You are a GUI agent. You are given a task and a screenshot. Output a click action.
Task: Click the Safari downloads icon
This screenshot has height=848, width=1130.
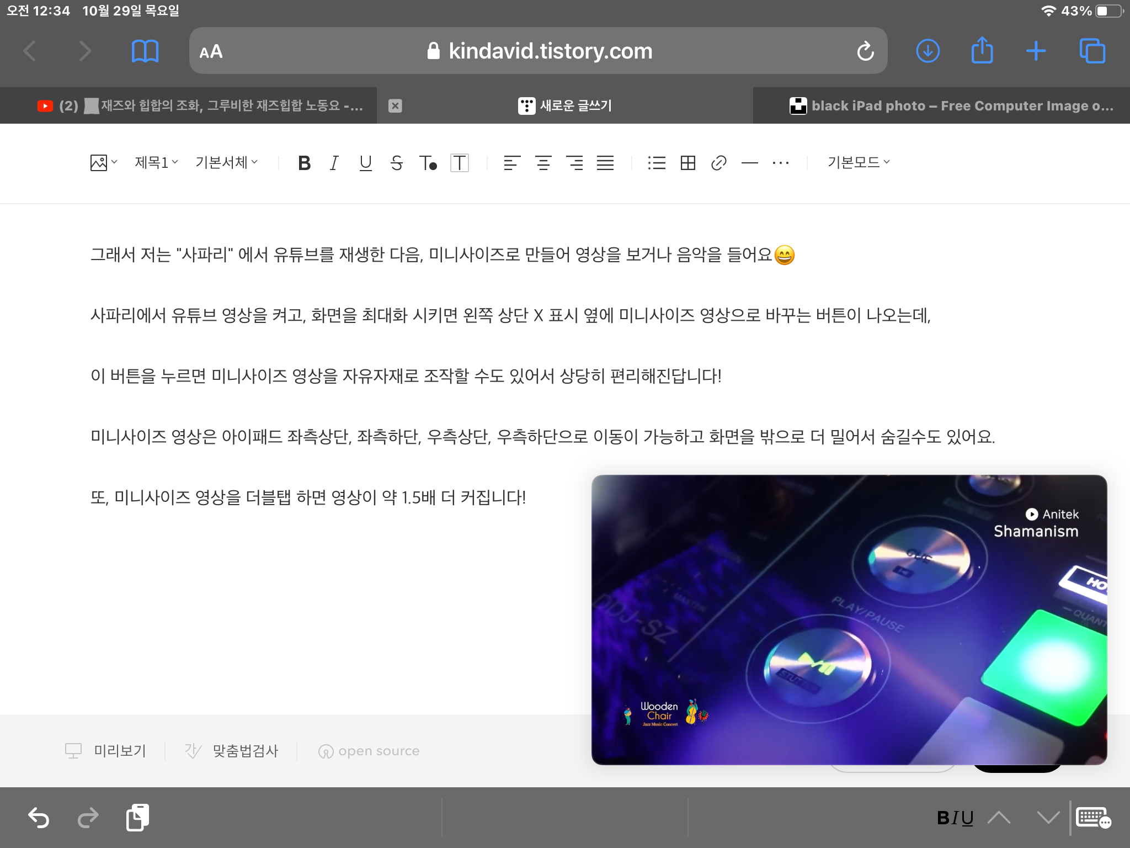tap(928, 51)
